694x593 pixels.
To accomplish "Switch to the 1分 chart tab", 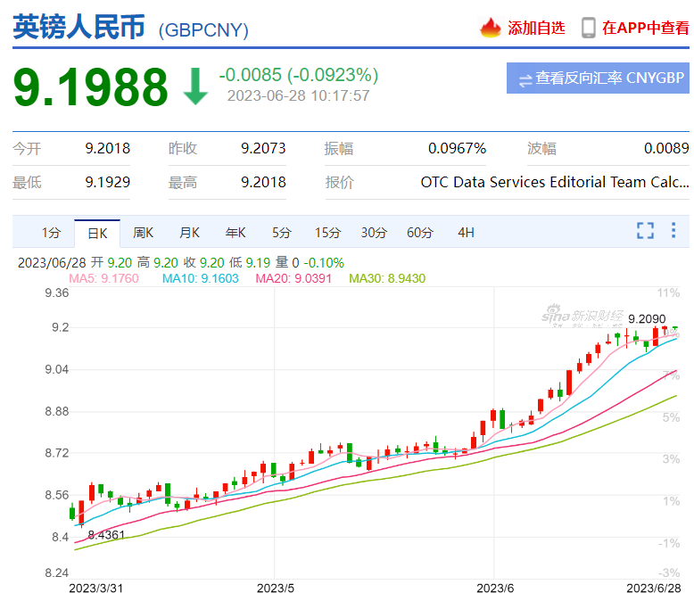I will [51, 233].
